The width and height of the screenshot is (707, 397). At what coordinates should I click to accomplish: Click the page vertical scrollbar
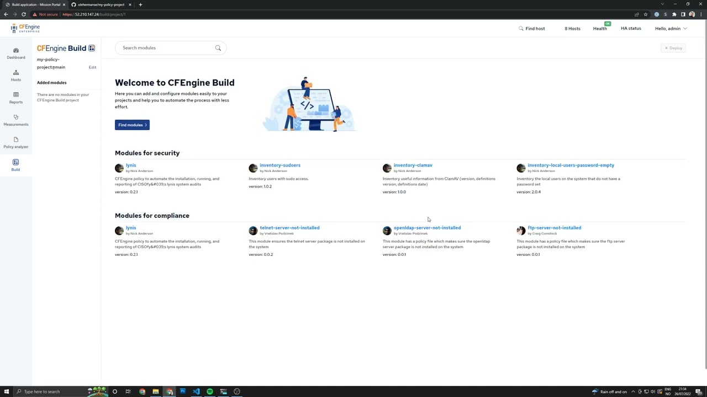(x=705, y=194)
